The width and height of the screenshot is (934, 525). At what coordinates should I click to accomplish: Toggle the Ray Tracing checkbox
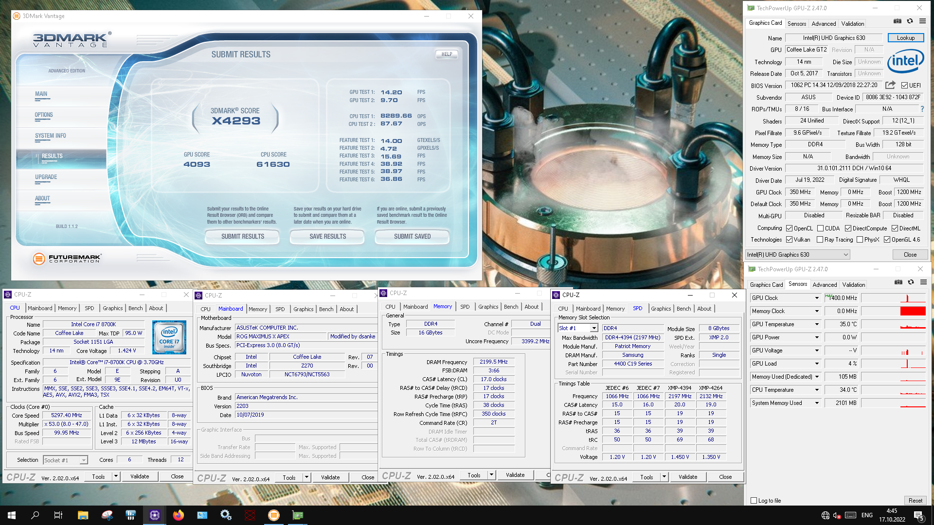pyautogui.click(x=820, y=240)
